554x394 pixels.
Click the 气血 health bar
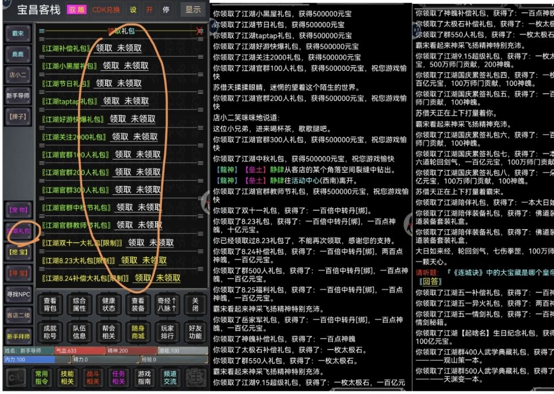(x=80, y=350)
